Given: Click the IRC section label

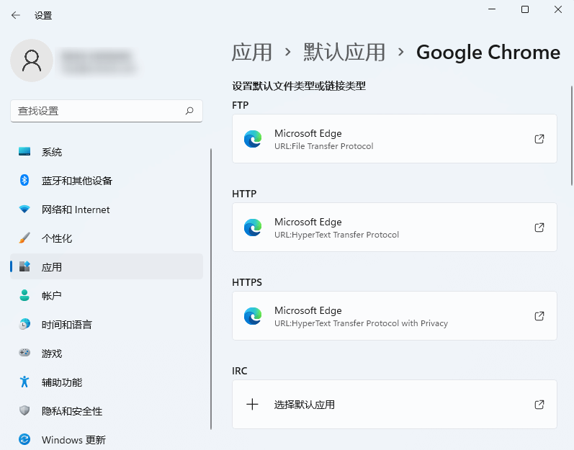Looking at the screenshot, I should tap(240, 371).
